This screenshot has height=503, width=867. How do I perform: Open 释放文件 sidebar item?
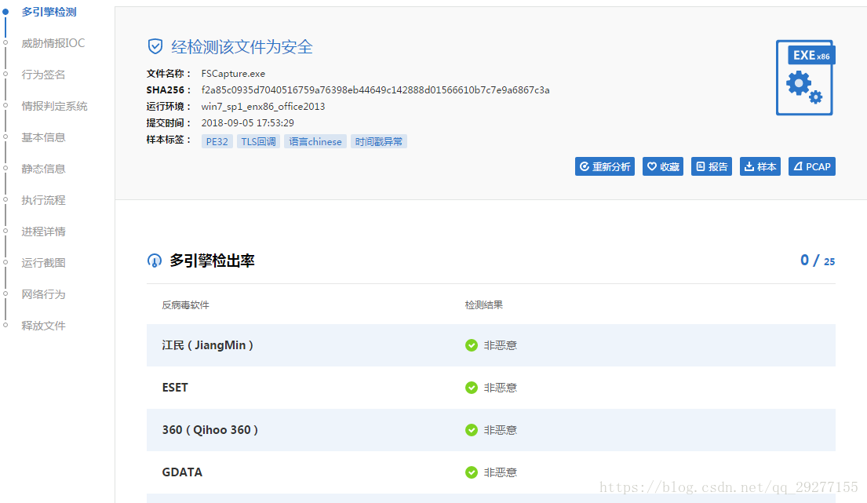(x=43, y=326)
